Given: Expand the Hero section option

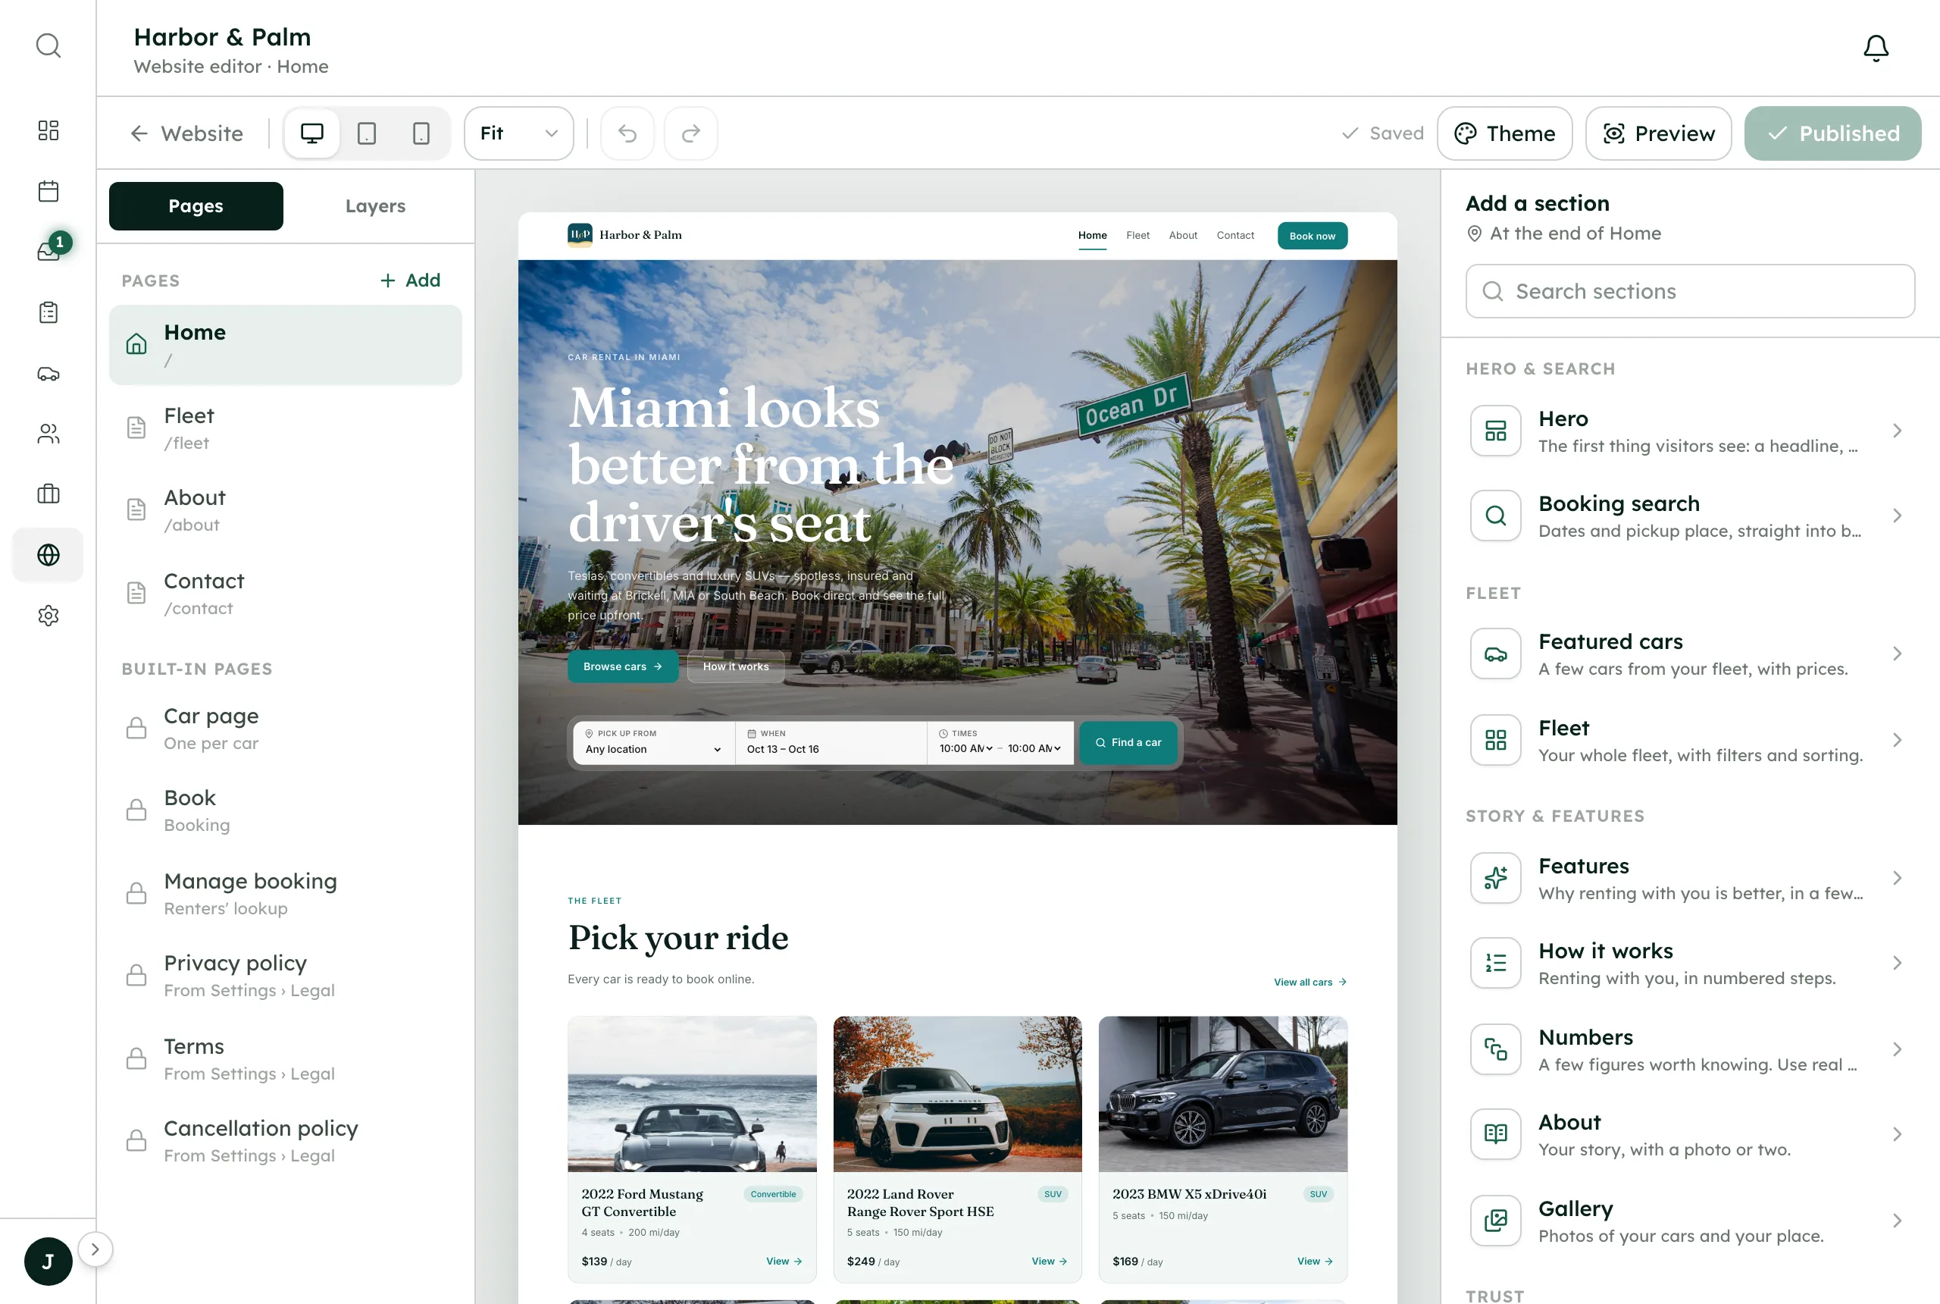Looking at the screenshot, I should point(1690,431).
